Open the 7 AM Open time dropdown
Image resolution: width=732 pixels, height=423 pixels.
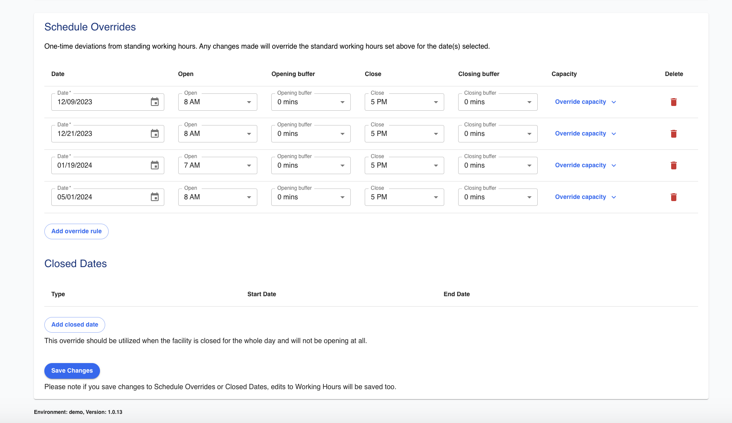click(x=217, y=165)
